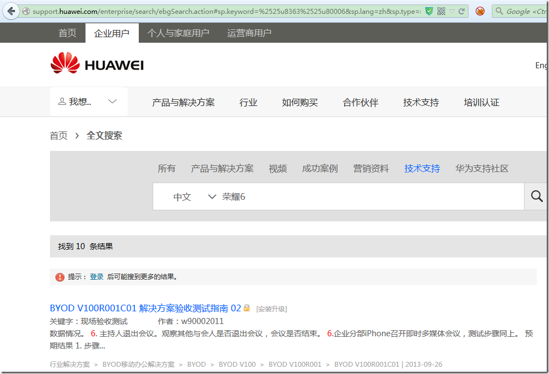Switch to 运营商用户 tab
The image size is (549, 374).
tap(249, 33)
